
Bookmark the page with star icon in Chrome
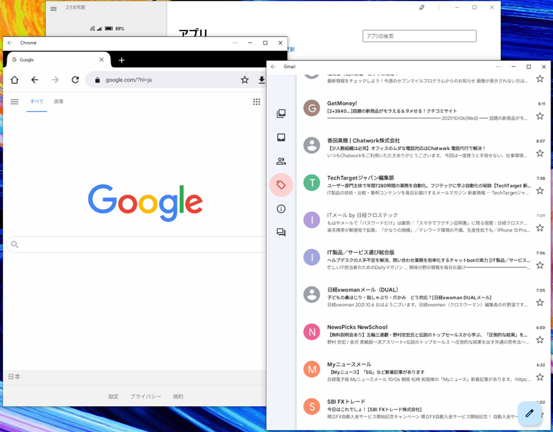click(x=245, y=80)
